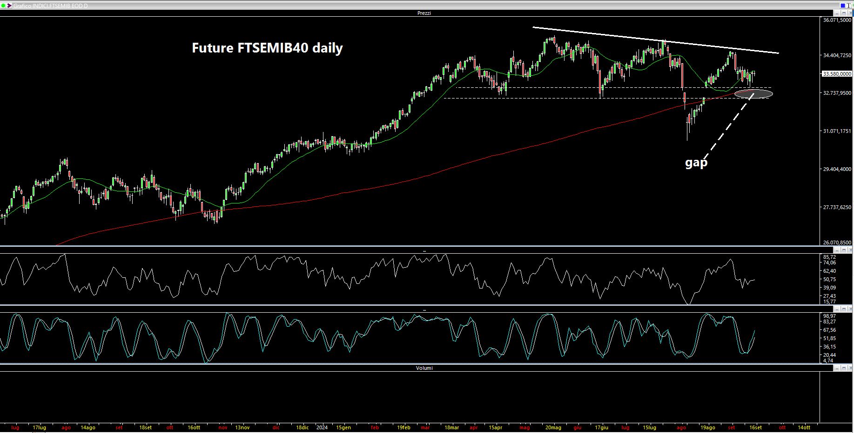Minimize the Volumi panel
The height and width of the screenshot is (433, 854).
click(x=837, y=368)
